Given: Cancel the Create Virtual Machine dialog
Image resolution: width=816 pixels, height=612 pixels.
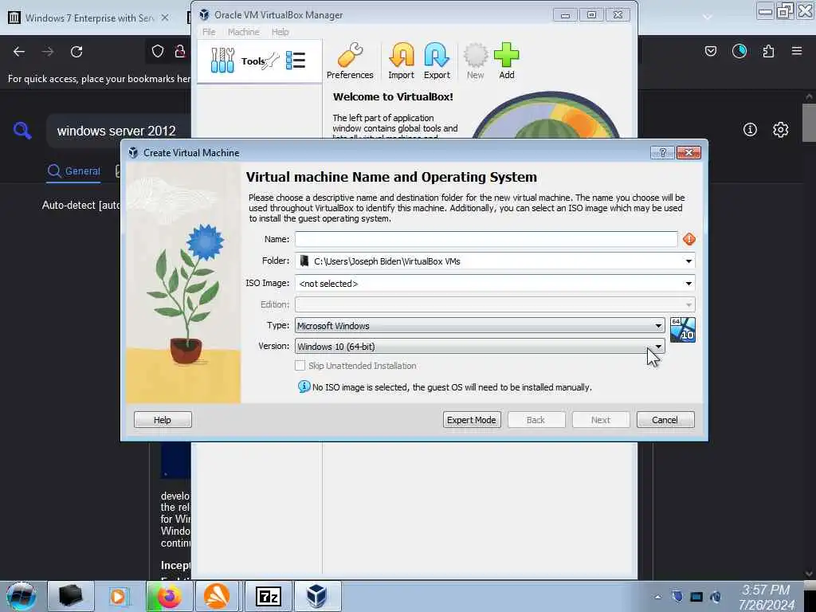Looking at the screenshot, I should coord(665,420).
